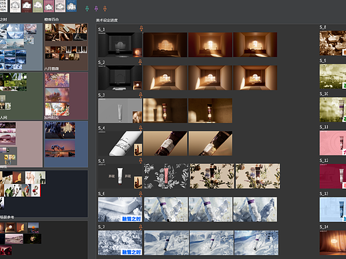Select the S_7 snow reference with blue caption
This screenshot has height=259, width=346.
click(120, 243)
